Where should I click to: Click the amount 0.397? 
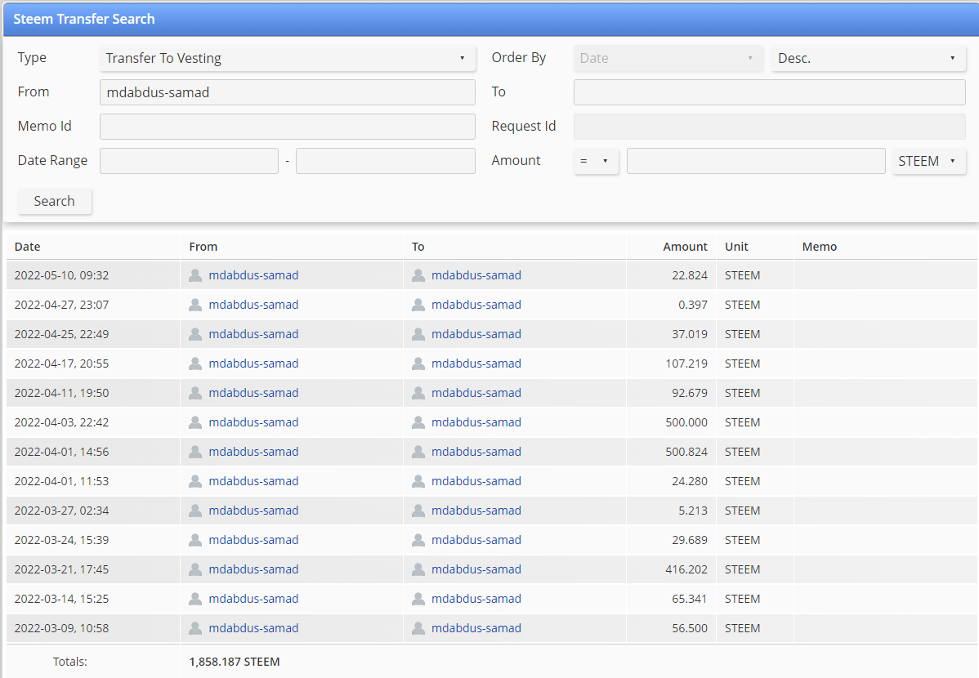point(693,305)
